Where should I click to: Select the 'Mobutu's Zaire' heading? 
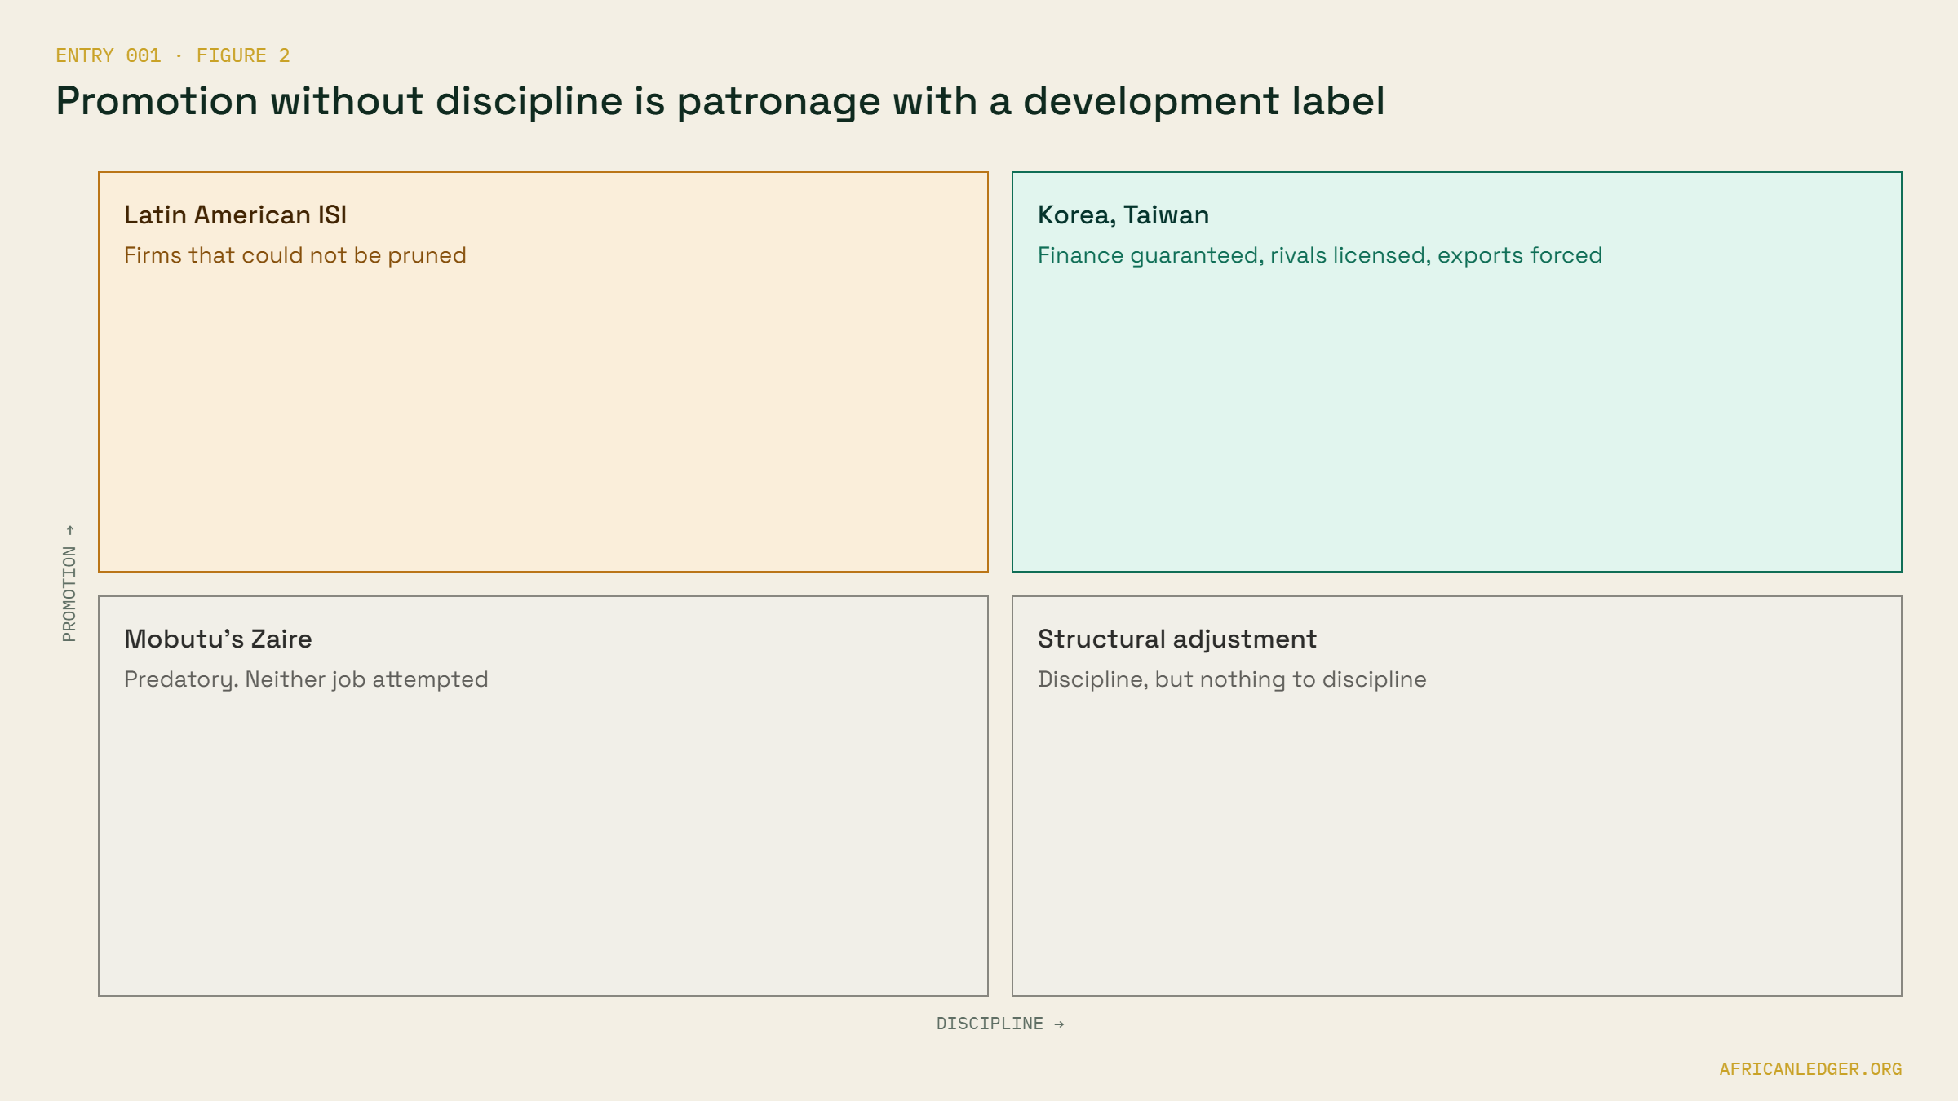(218, 639)
